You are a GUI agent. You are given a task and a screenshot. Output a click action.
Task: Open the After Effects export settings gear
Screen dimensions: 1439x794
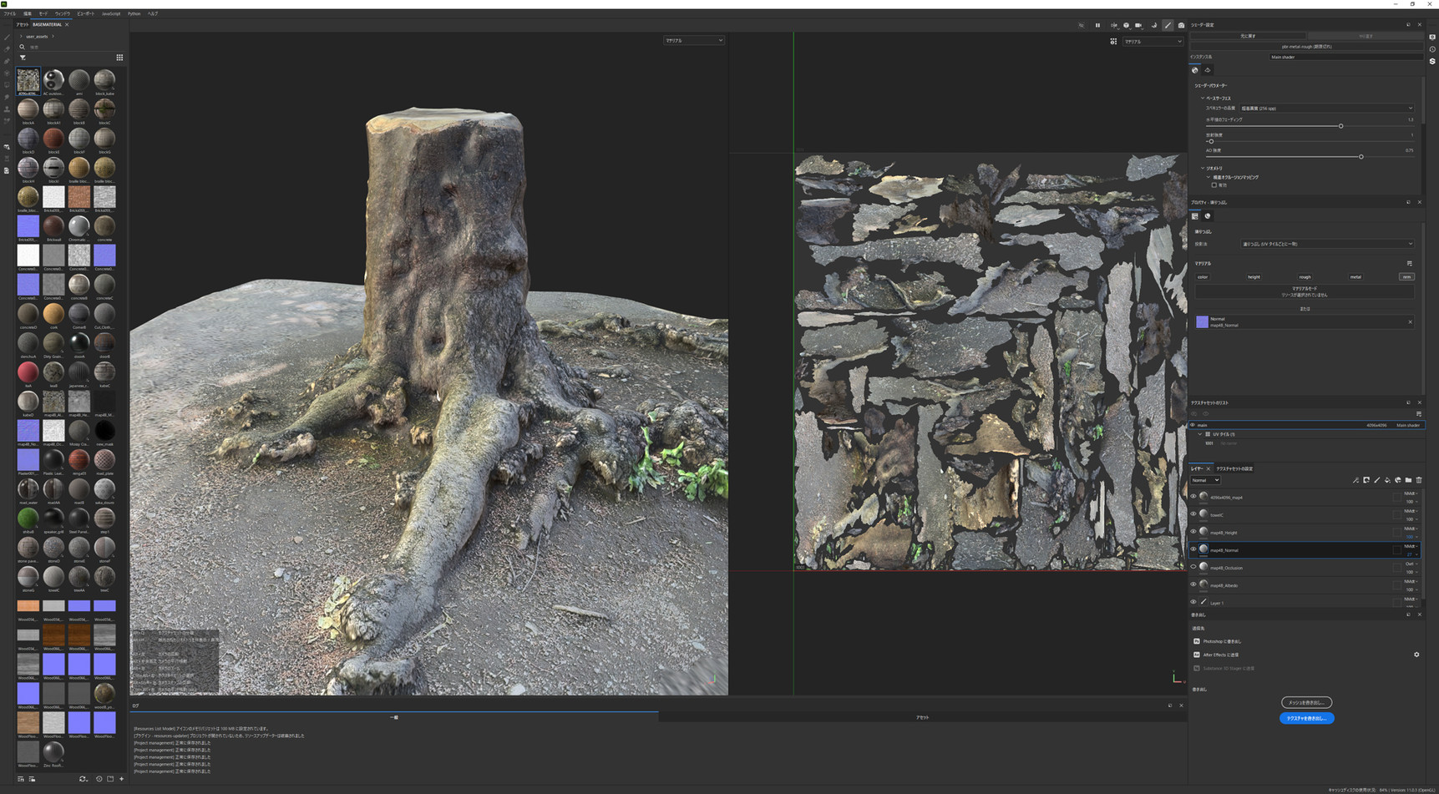1416,655
